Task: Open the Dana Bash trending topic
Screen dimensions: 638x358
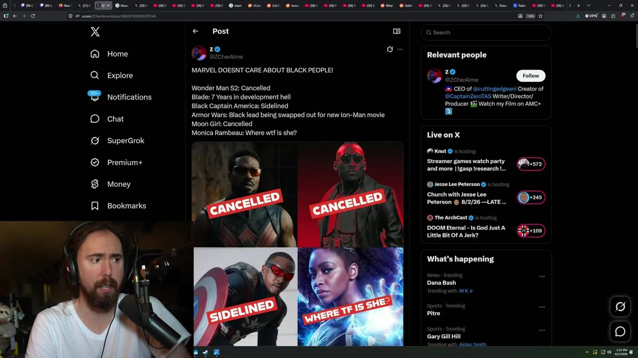Action: coord(442,283)
